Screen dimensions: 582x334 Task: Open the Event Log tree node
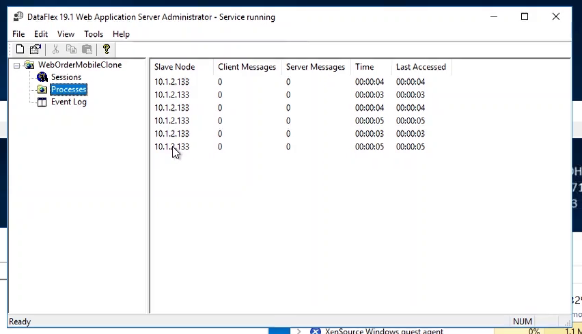(68, 102)
